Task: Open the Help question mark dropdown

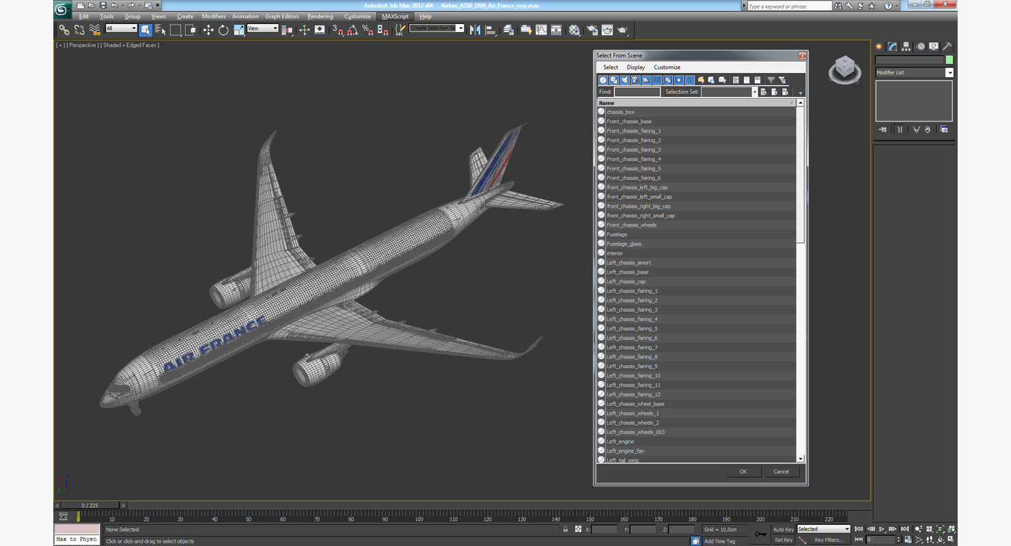Action: point(897,5)
